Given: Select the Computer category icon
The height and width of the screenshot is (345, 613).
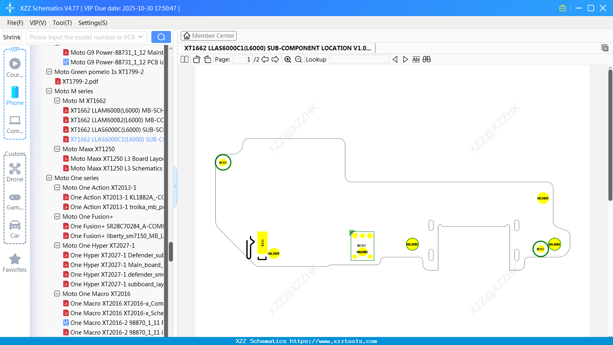Looking at the screenshot, I should (15, 124).
